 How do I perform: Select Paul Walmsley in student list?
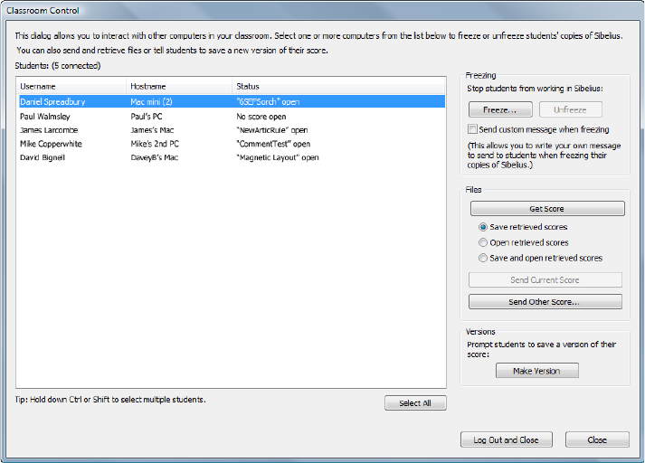click(45, 117)
